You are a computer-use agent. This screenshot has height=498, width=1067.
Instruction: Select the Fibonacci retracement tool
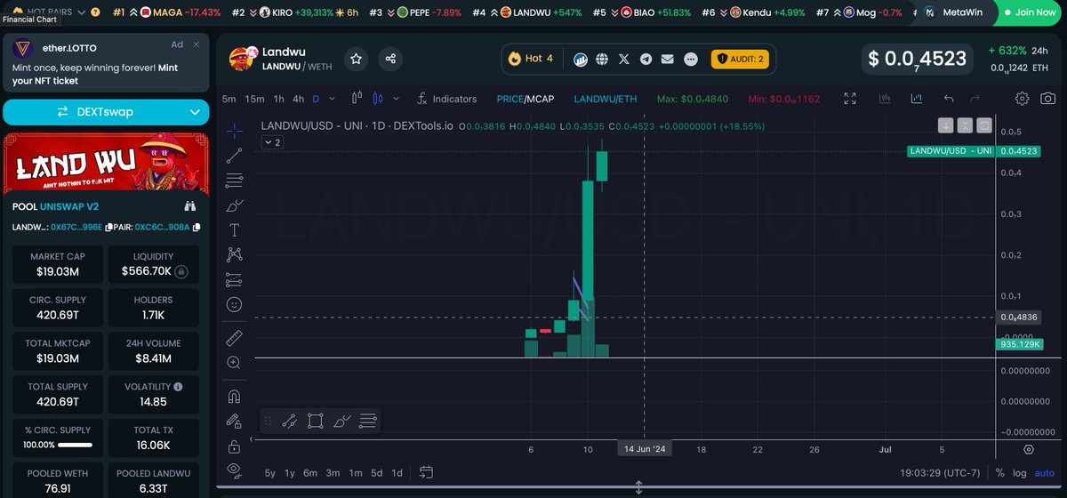coord(235,181)
